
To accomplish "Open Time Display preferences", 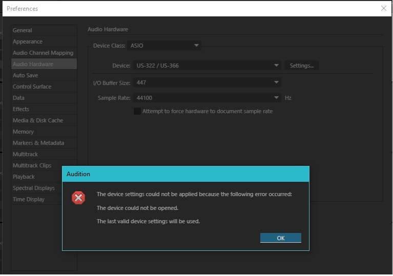I will pos(29,199).
